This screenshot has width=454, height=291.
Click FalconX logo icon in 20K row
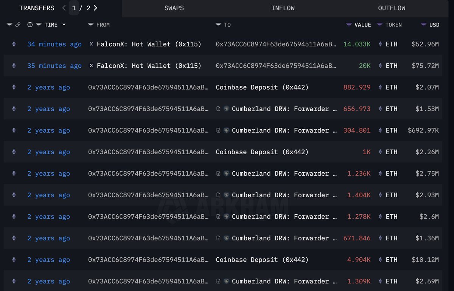[91, 66]
